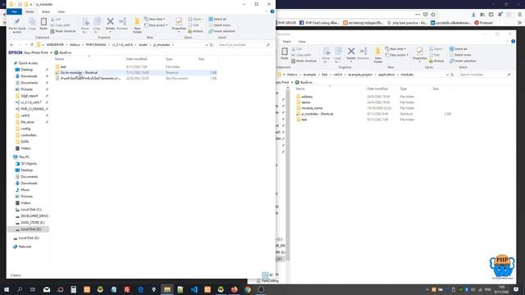Open Easy access dropdown in front window

point(156,25)
